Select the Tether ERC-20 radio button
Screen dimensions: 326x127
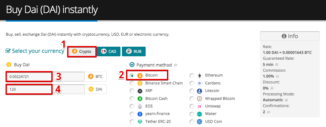pyautogui.click(x=132, y=122)
